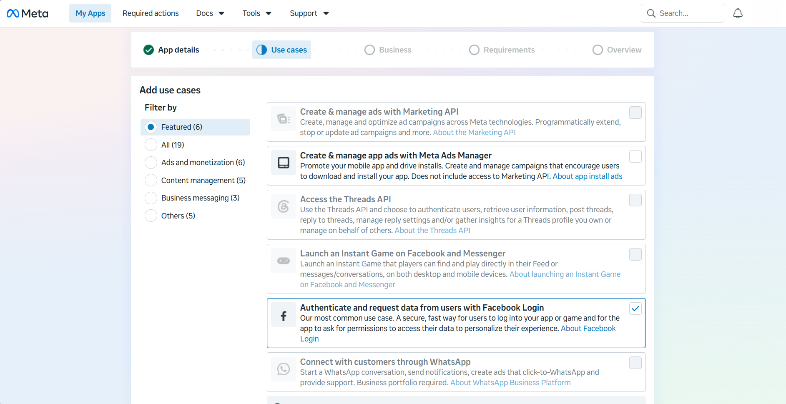Screen dimensions: 786x404
Task: Switch to the Use cases step
Action: pos(281,50)
